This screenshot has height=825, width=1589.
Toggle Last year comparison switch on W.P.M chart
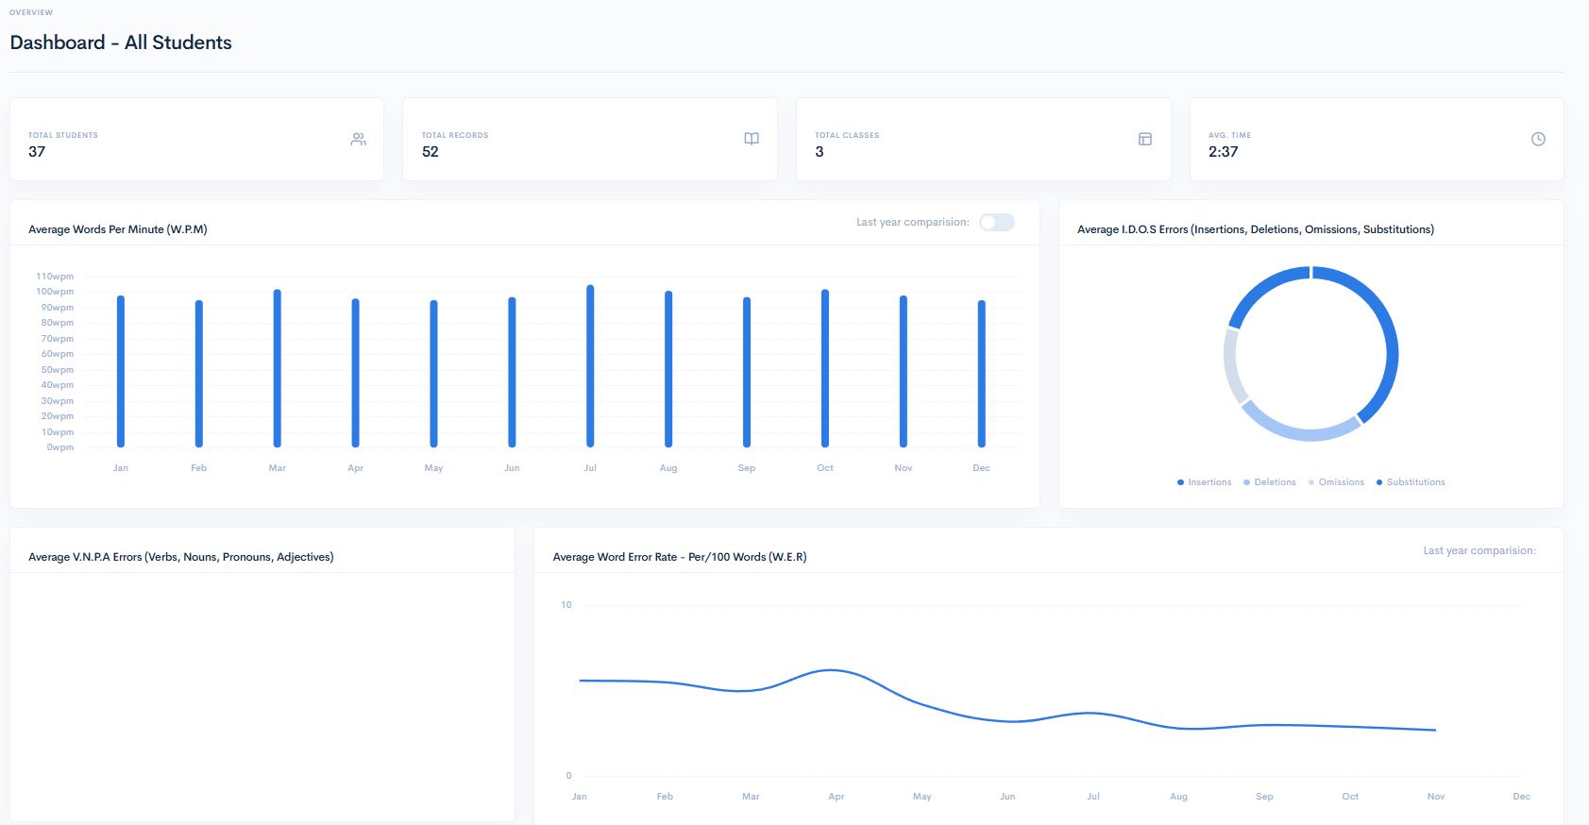(x=997, y=222)
